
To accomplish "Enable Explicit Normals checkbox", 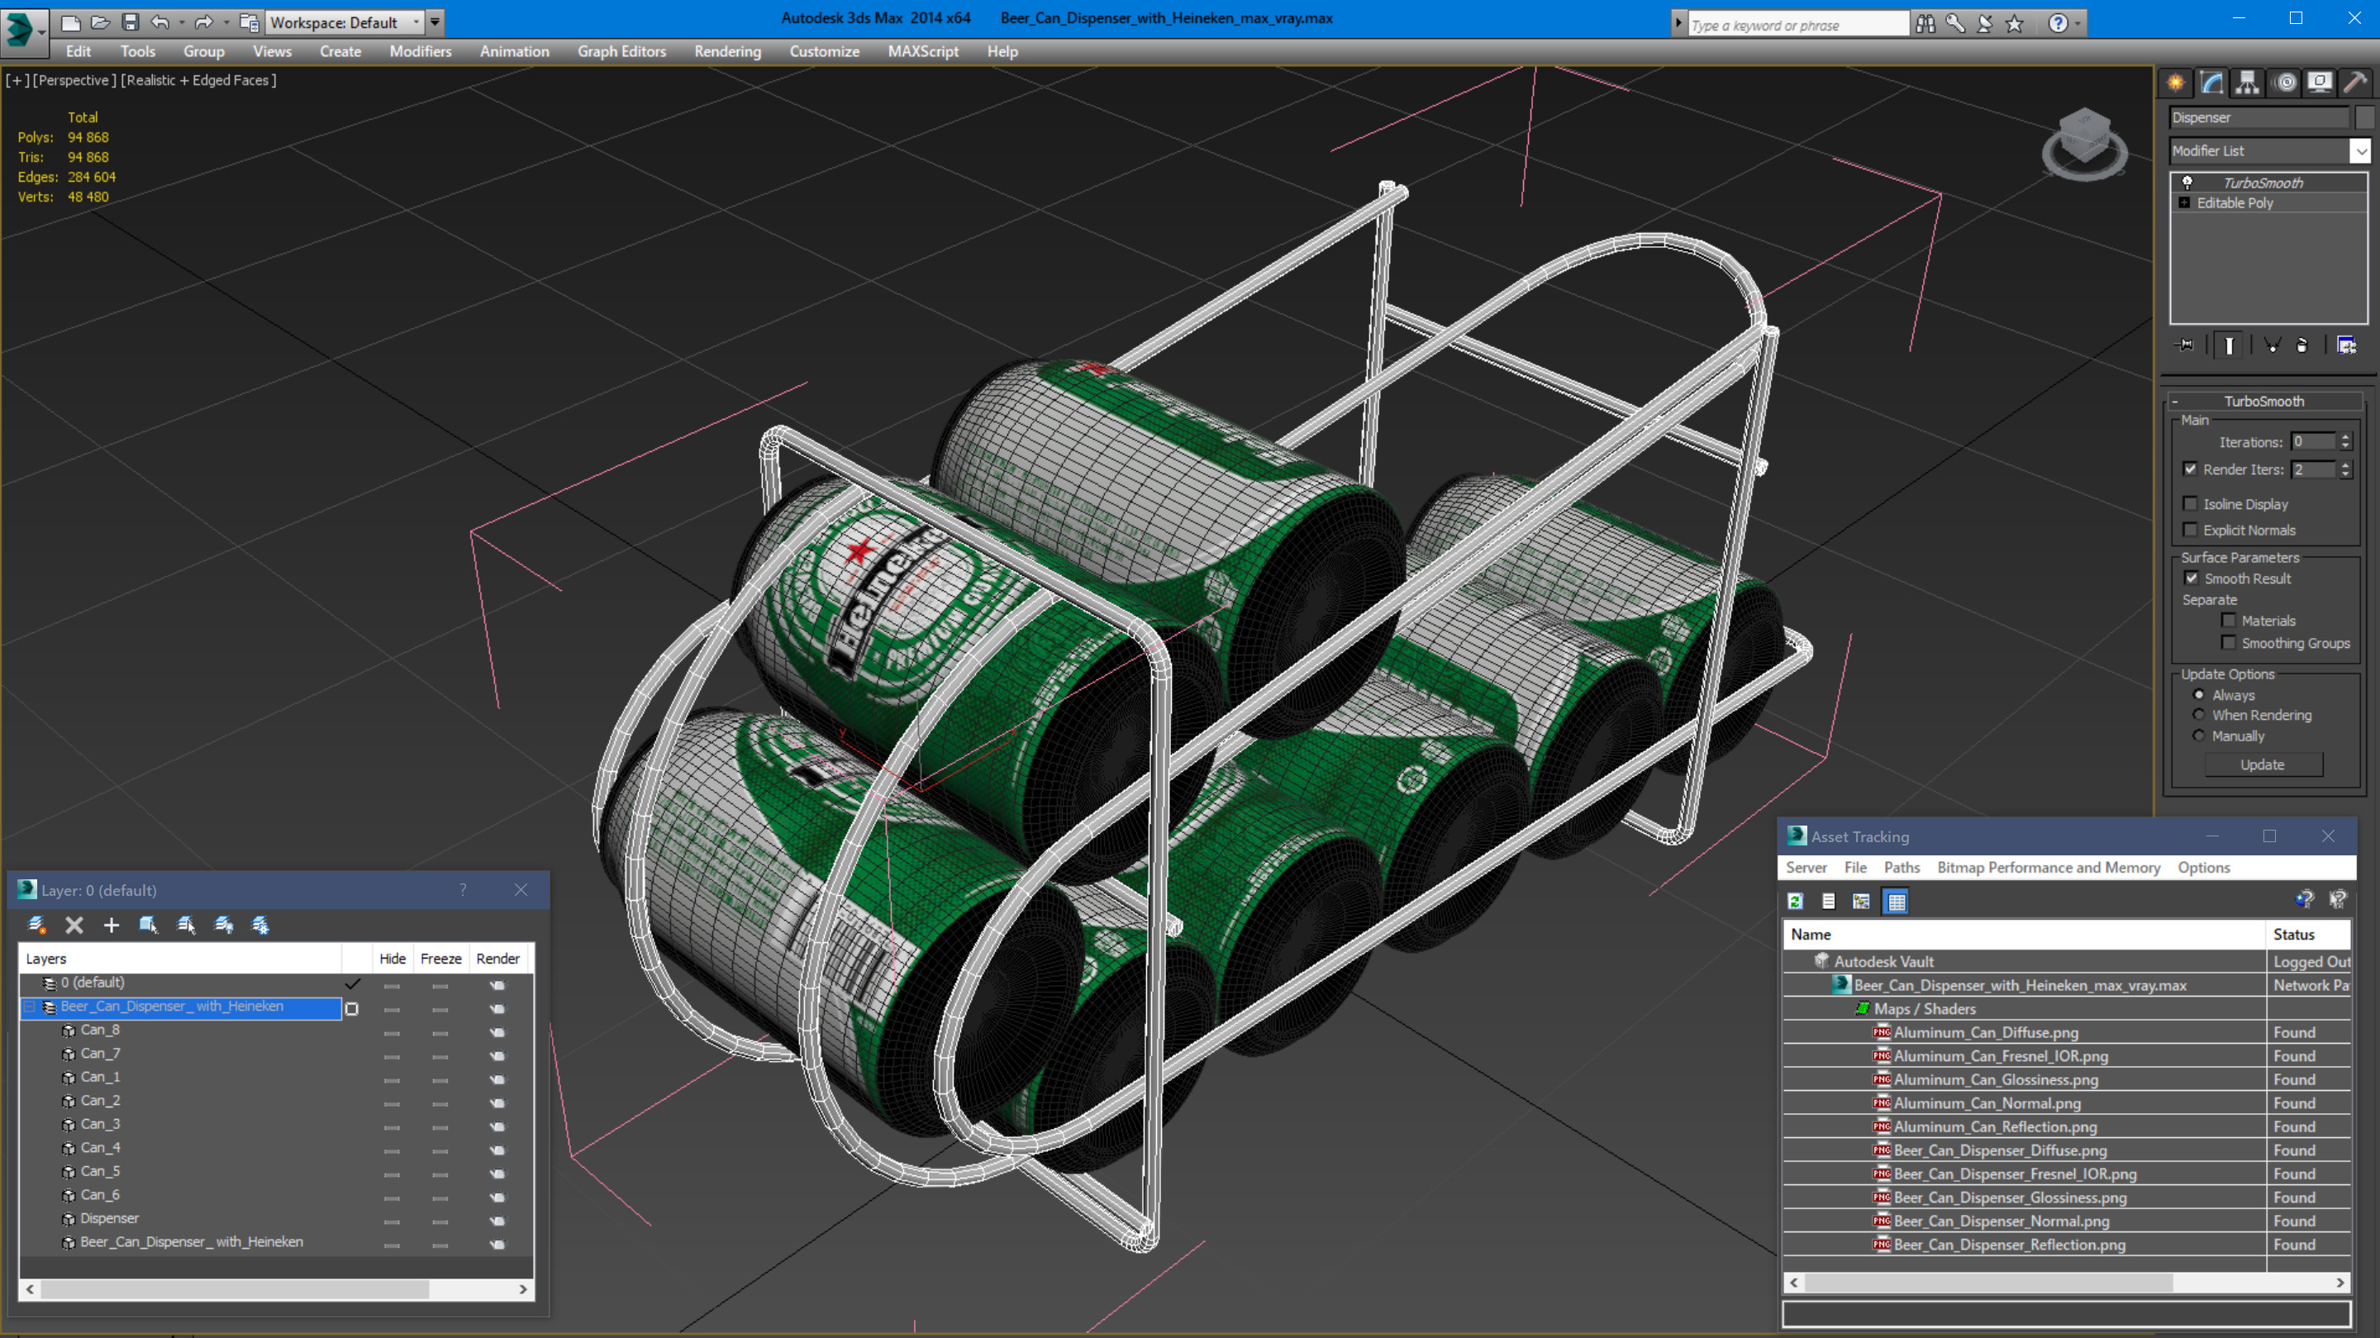I will tap(2190, 529).
